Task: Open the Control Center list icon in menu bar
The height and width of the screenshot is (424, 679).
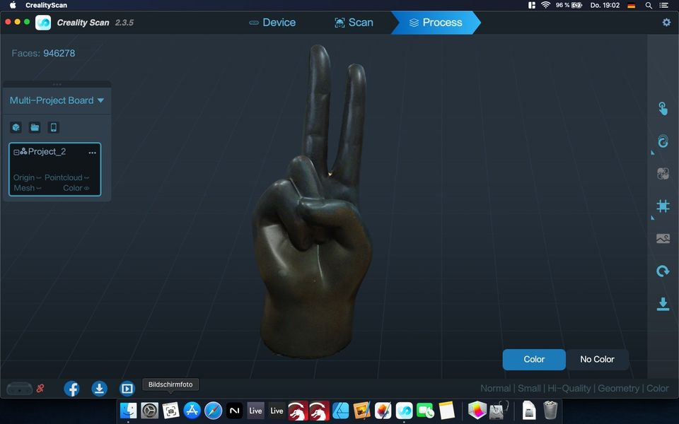Action: pyautogui.click(x=663, y=5)
